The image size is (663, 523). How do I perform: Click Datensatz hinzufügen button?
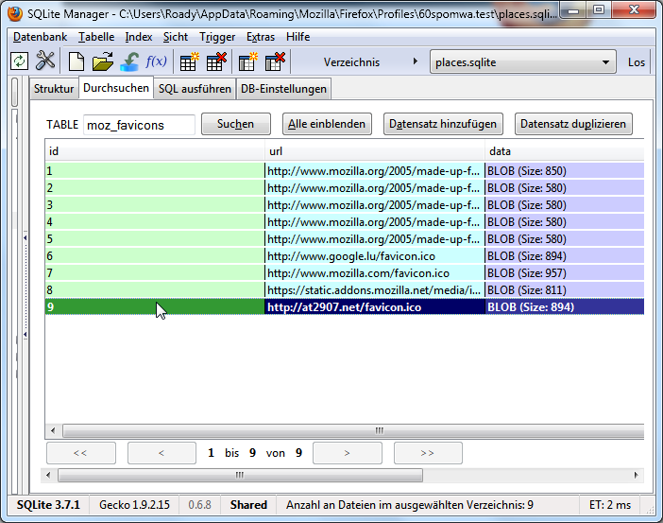[443, 124]
